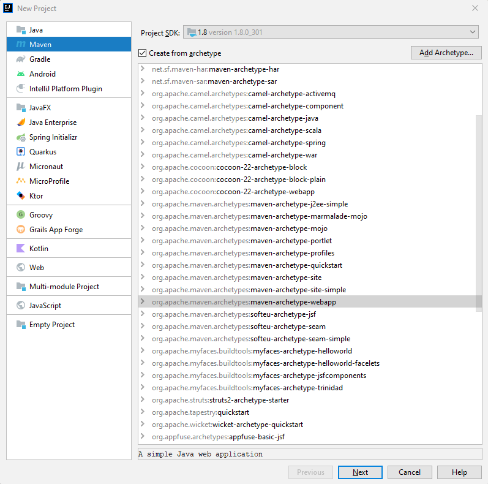Click the Android robot icon

tap(21, 74)
